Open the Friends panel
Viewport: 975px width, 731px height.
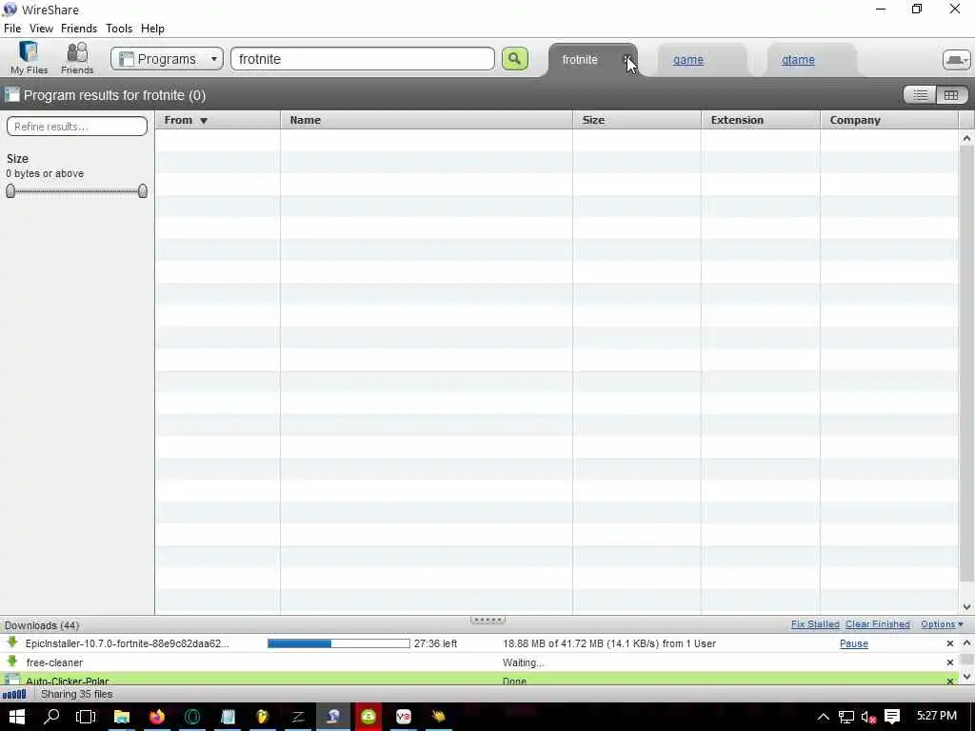coord(77,58)
